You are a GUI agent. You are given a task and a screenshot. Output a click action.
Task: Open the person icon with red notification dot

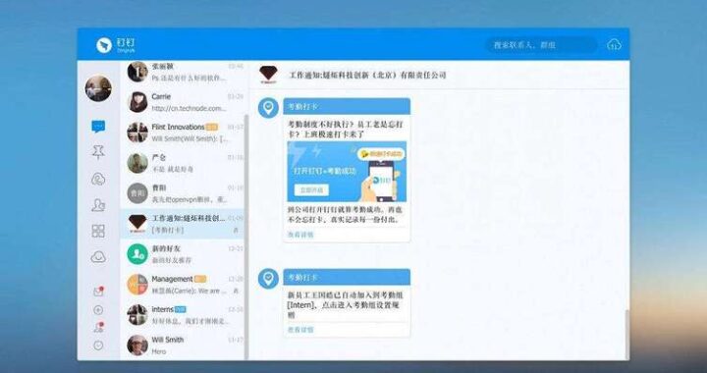[x=98, y=328]
